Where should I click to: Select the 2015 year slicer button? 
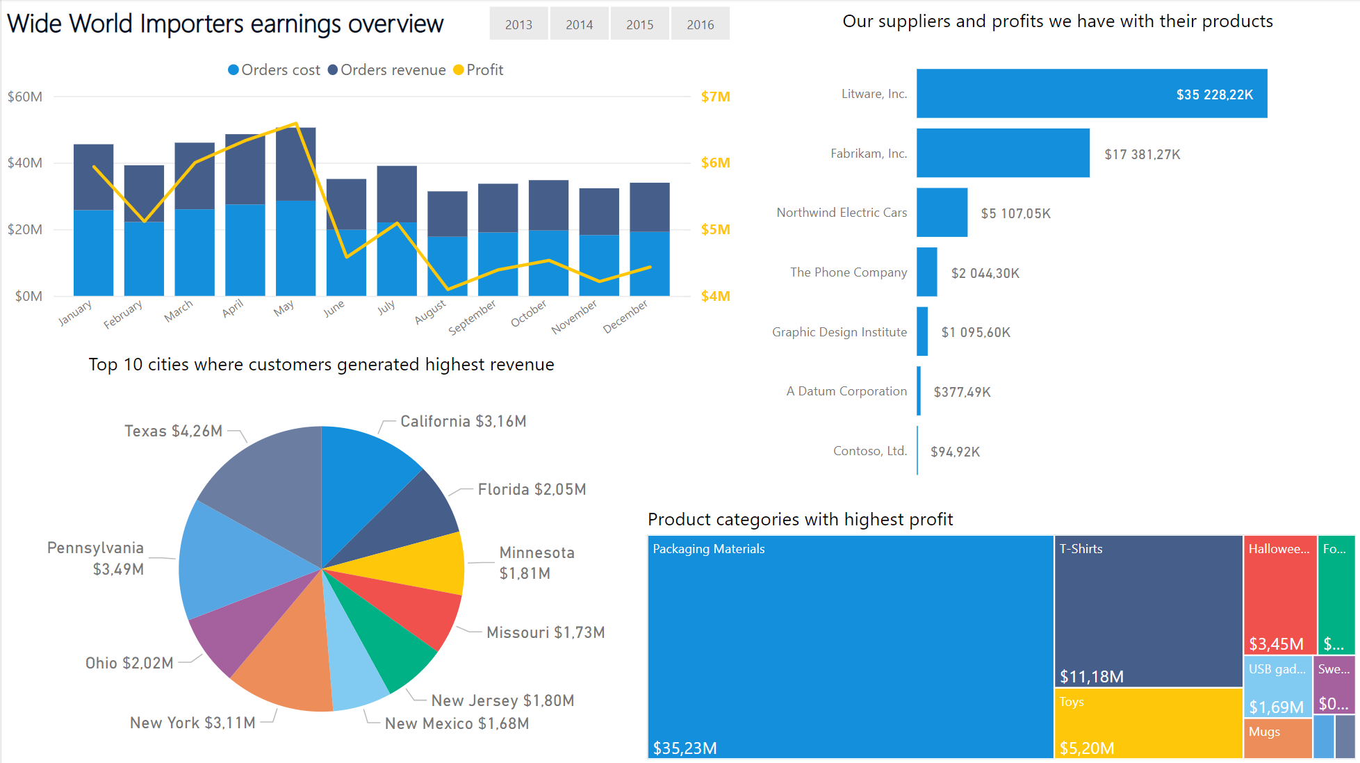639,24
